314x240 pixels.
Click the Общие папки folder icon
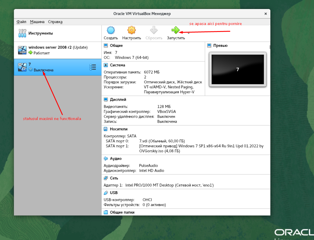pos(106,212)
